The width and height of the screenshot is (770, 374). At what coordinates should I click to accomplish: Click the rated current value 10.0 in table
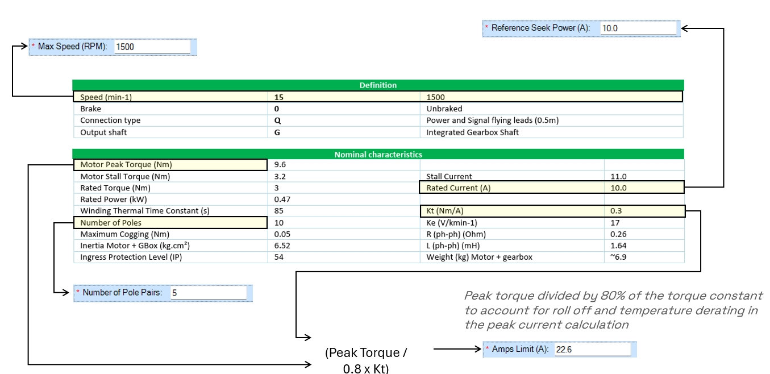618,188
